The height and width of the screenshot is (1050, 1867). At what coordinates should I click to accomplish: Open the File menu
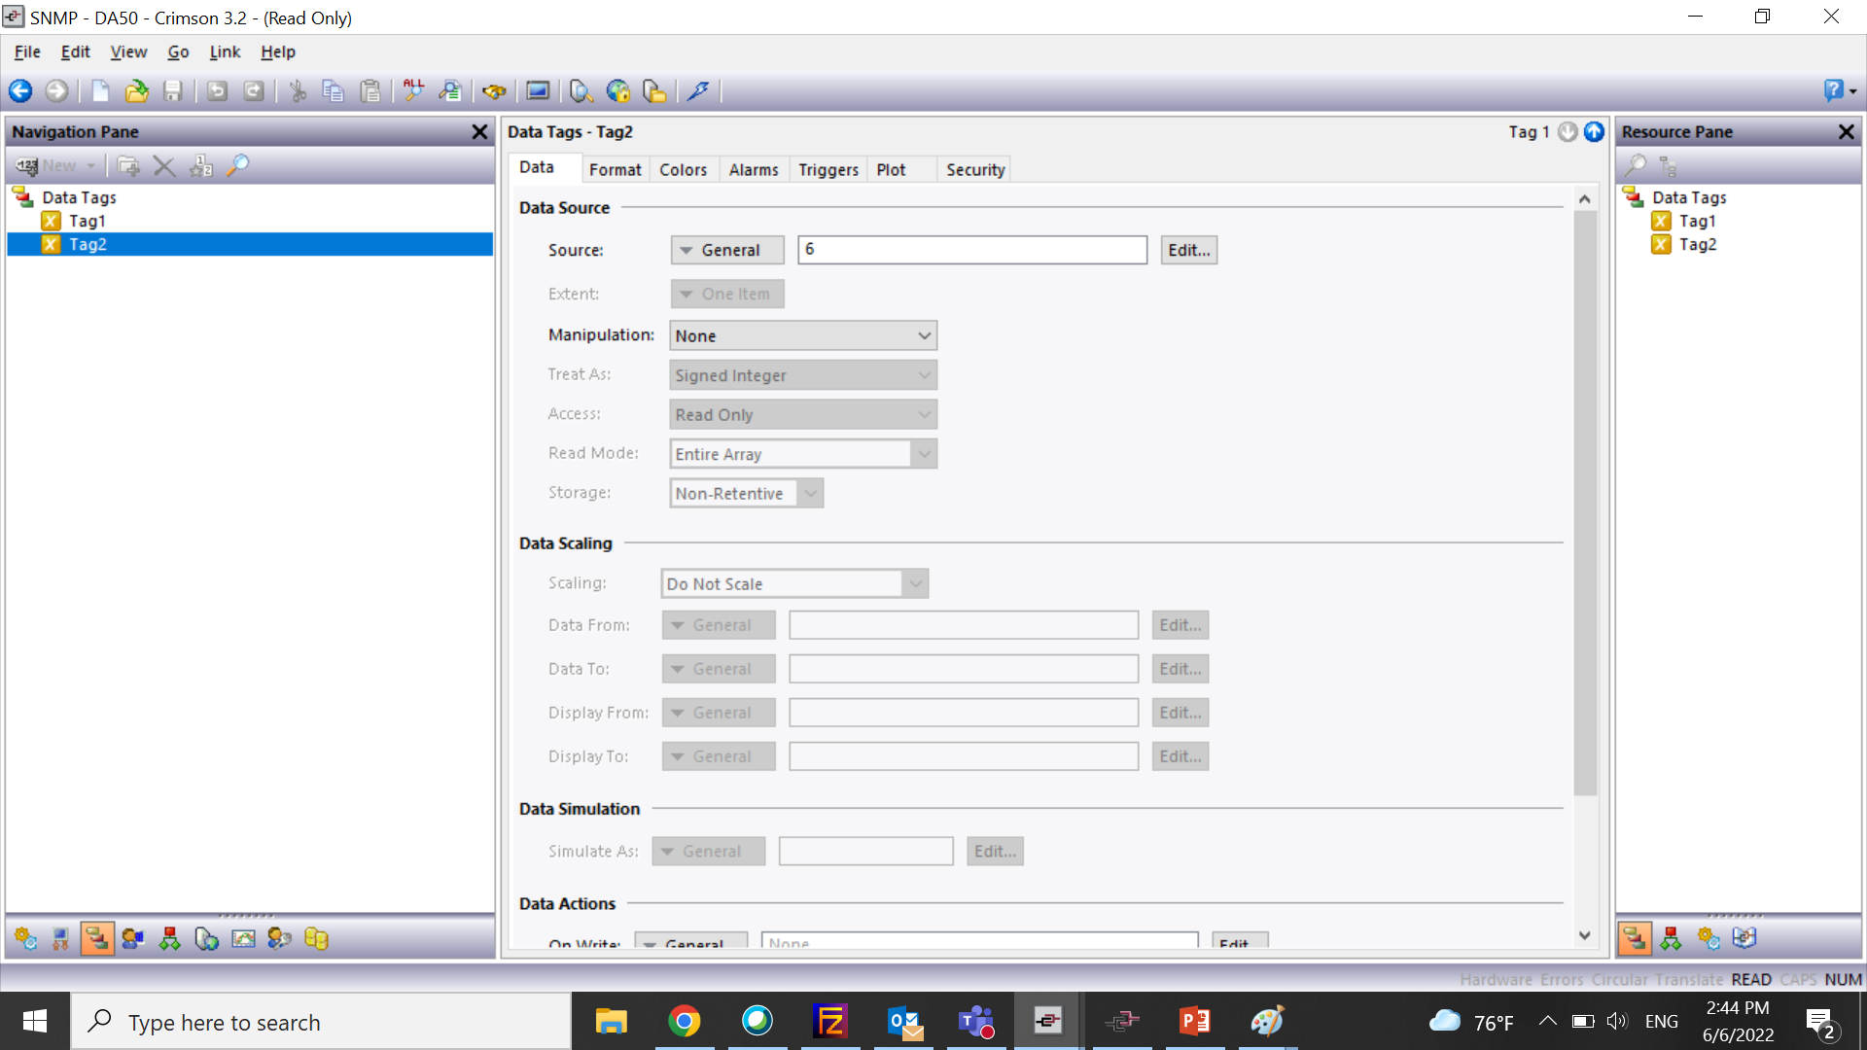(27, 52)
